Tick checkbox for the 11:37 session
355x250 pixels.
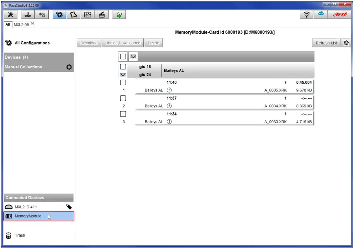pyautogui.click(x=123, y=98)
